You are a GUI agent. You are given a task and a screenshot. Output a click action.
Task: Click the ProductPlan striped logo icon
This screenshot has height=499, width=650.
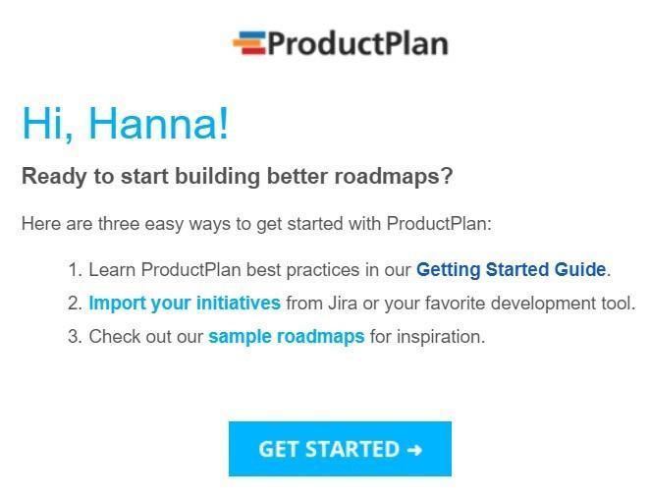tap(248, 43)
